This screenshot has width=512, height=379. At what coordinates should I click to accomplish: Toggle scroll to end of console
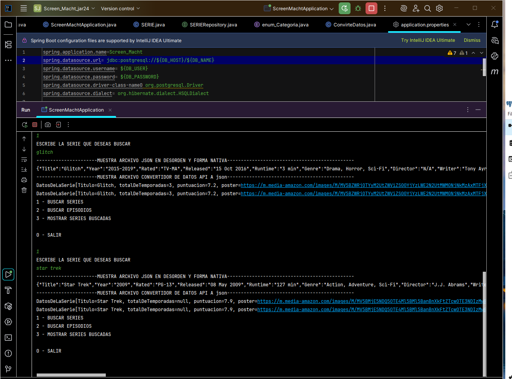point(24,170)
